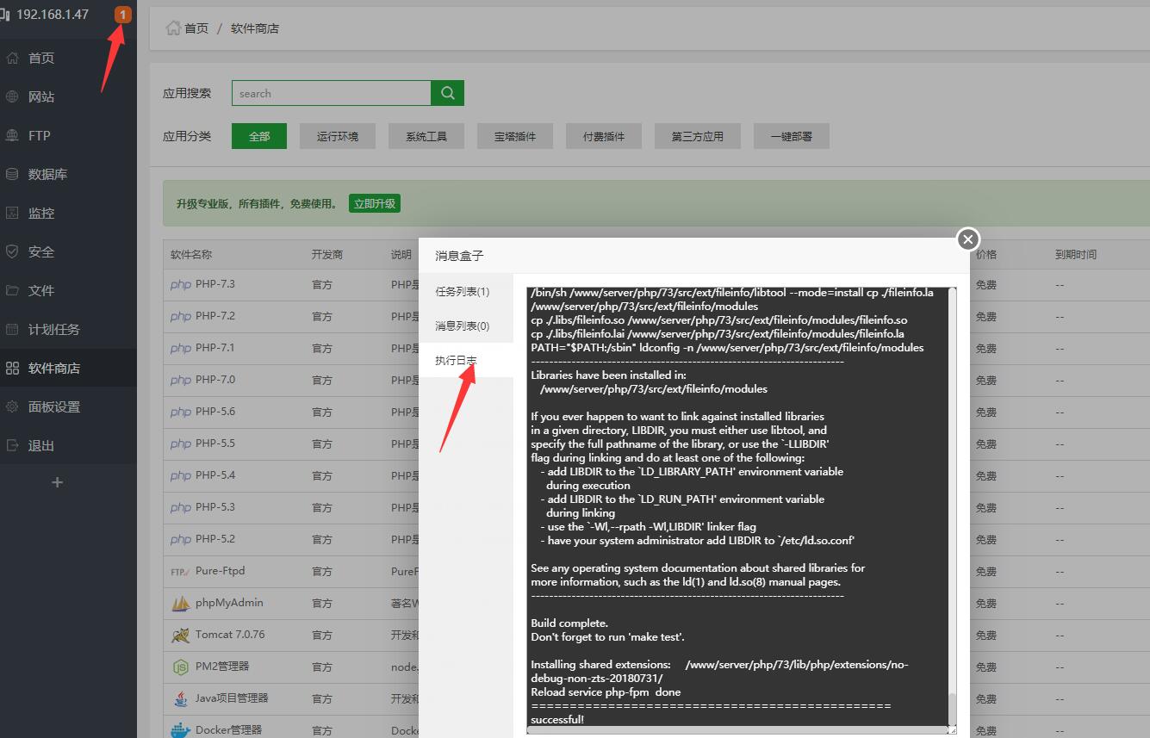The image size is (1150, 738).
Task: Click the Java项目管理器 icon
Action: pyautogui.click(x=181, y=699)
